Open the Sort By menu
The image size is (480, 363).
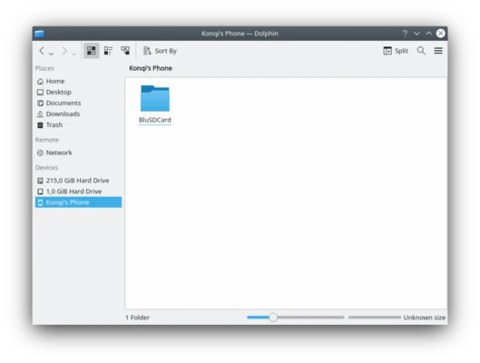[x=160, y=51]
